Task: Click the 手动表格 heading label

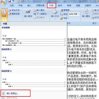Action: pos(6,27)
